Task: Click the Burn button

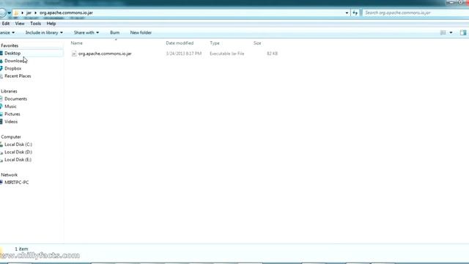Action: [x=114, y=32]
